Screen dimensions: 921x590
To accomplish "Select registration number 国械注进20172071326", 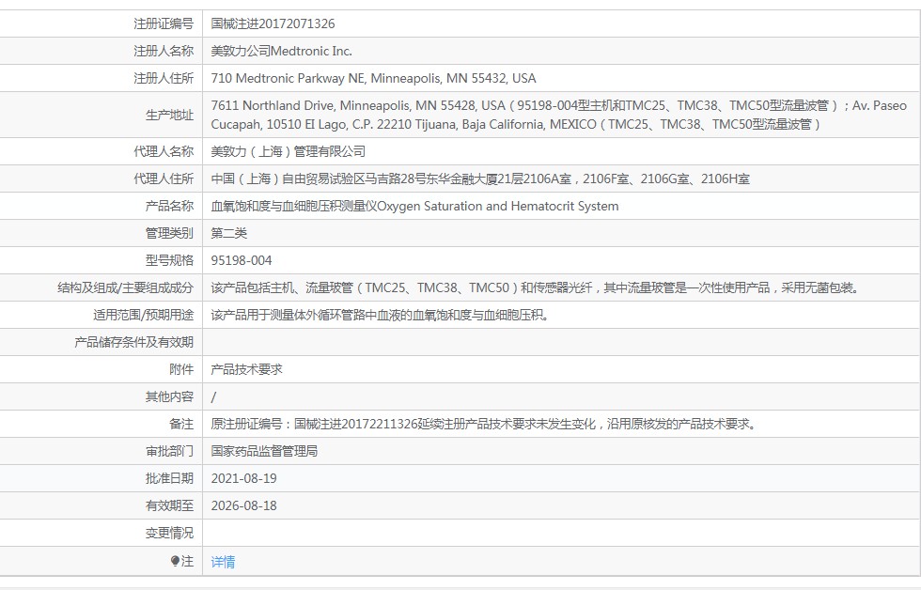I will [x=273, y=23].
